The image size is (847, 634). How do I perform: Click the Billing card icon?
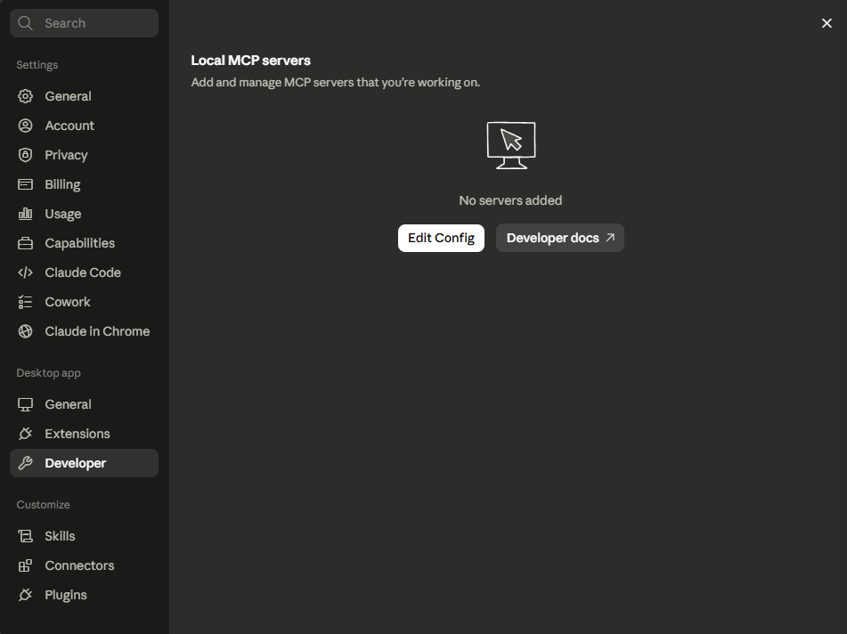point(26,184)
